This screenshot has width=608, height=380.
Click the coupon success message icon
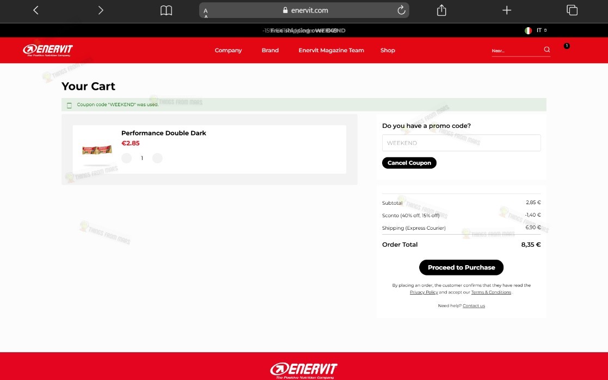[x=70, y=106]
